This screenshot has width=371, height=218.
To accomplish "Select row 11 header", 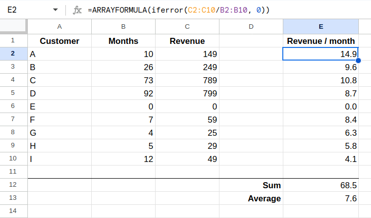I will tap(13, 172).
